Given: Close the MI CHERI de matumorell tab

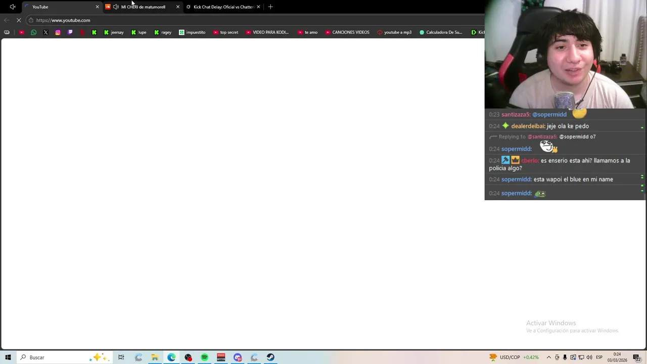Looking at the screenshot, I should click(177, 7).
